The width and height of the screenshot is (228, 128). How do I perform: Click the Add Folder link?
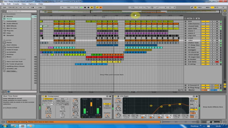coord(12,71)
